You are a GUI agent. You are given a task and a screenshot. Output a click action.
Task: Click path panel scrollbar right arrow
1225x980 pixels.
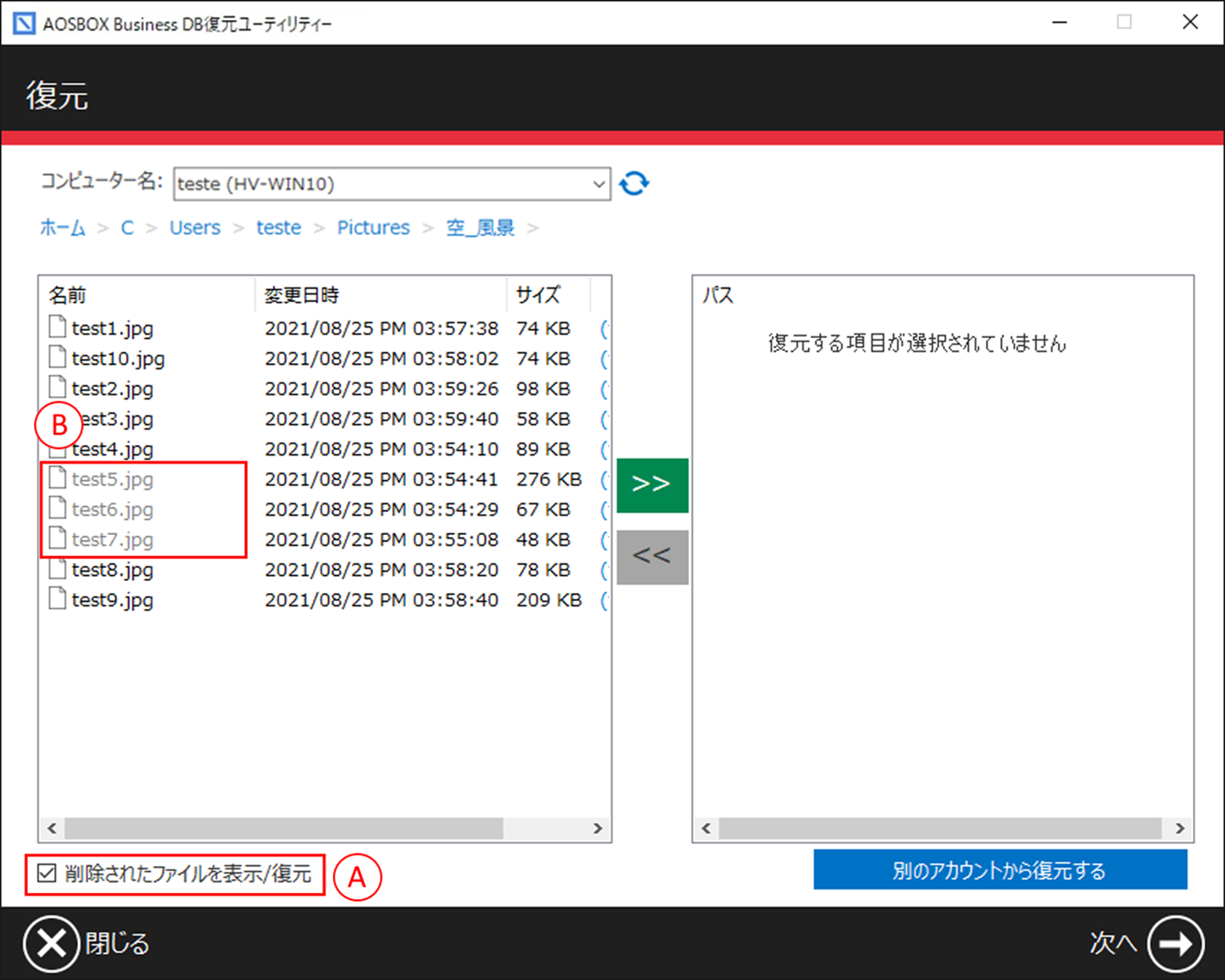click(1180, 828)
